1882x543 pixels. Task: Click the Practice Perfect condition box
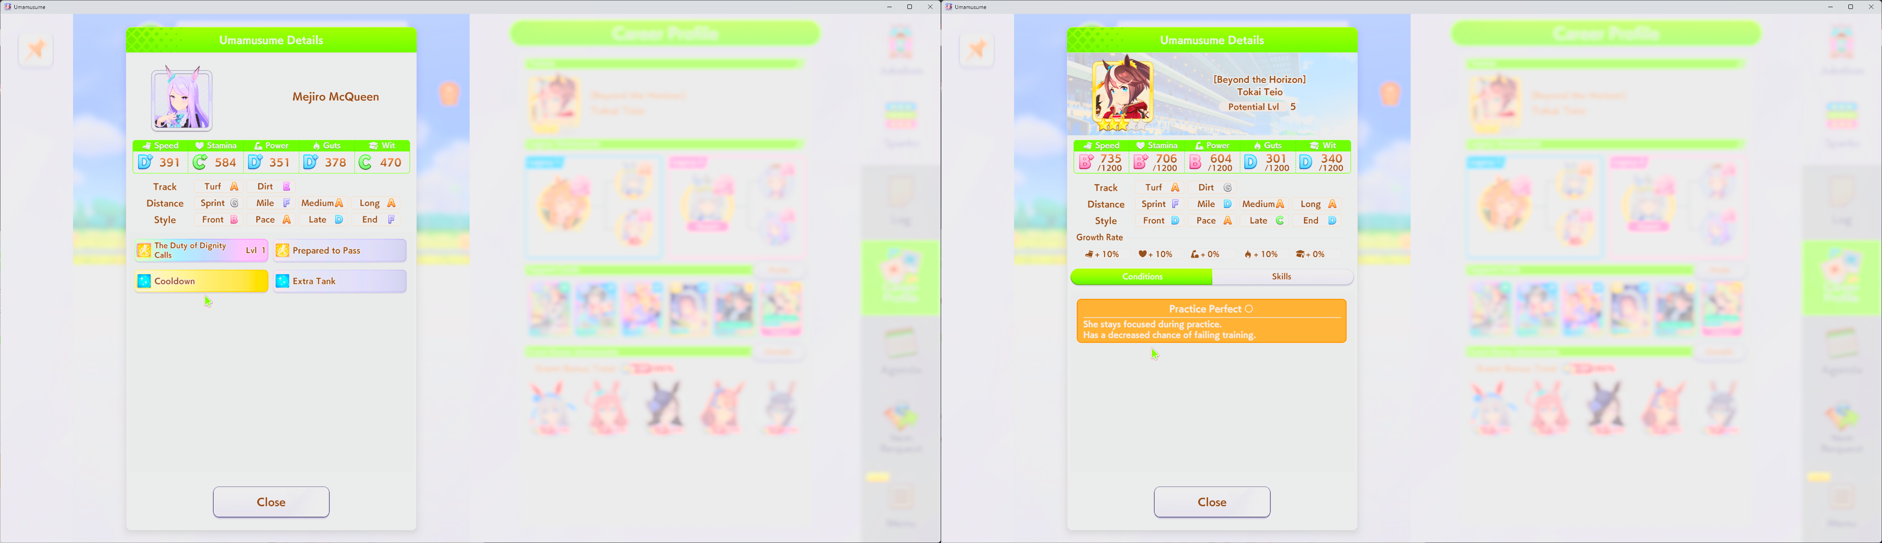1211,322
